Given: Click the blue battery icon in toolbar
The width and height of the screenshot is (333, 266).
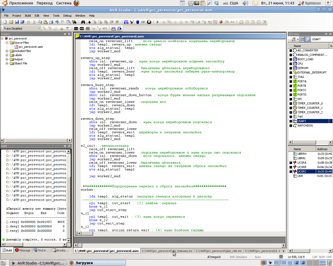Looking at the screenshot, I should pyautogui.click(x=138, y=22).
